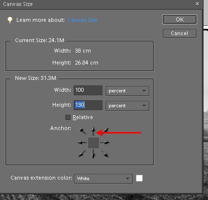Open the Width units percent dropdown
Image resolution: width=208 pixels, height=200 pixels.
pos(127,91)
